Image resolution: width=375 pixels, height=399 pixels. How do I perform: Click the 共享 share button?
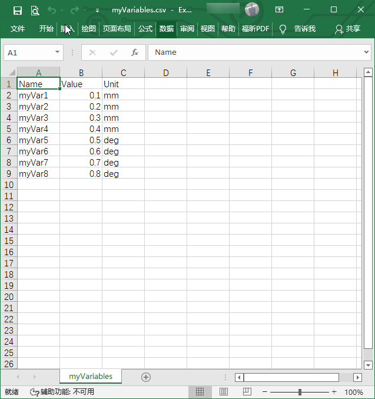[x=348, y=29]
